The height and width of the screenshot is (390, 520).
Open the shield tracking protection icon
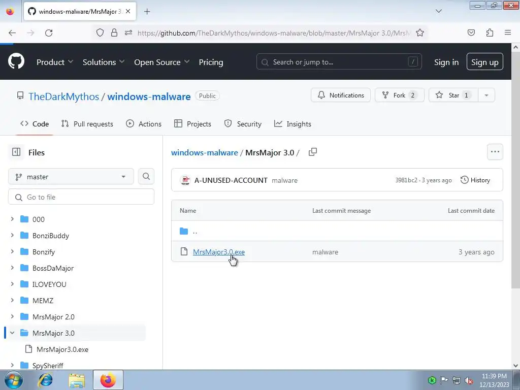100,32
